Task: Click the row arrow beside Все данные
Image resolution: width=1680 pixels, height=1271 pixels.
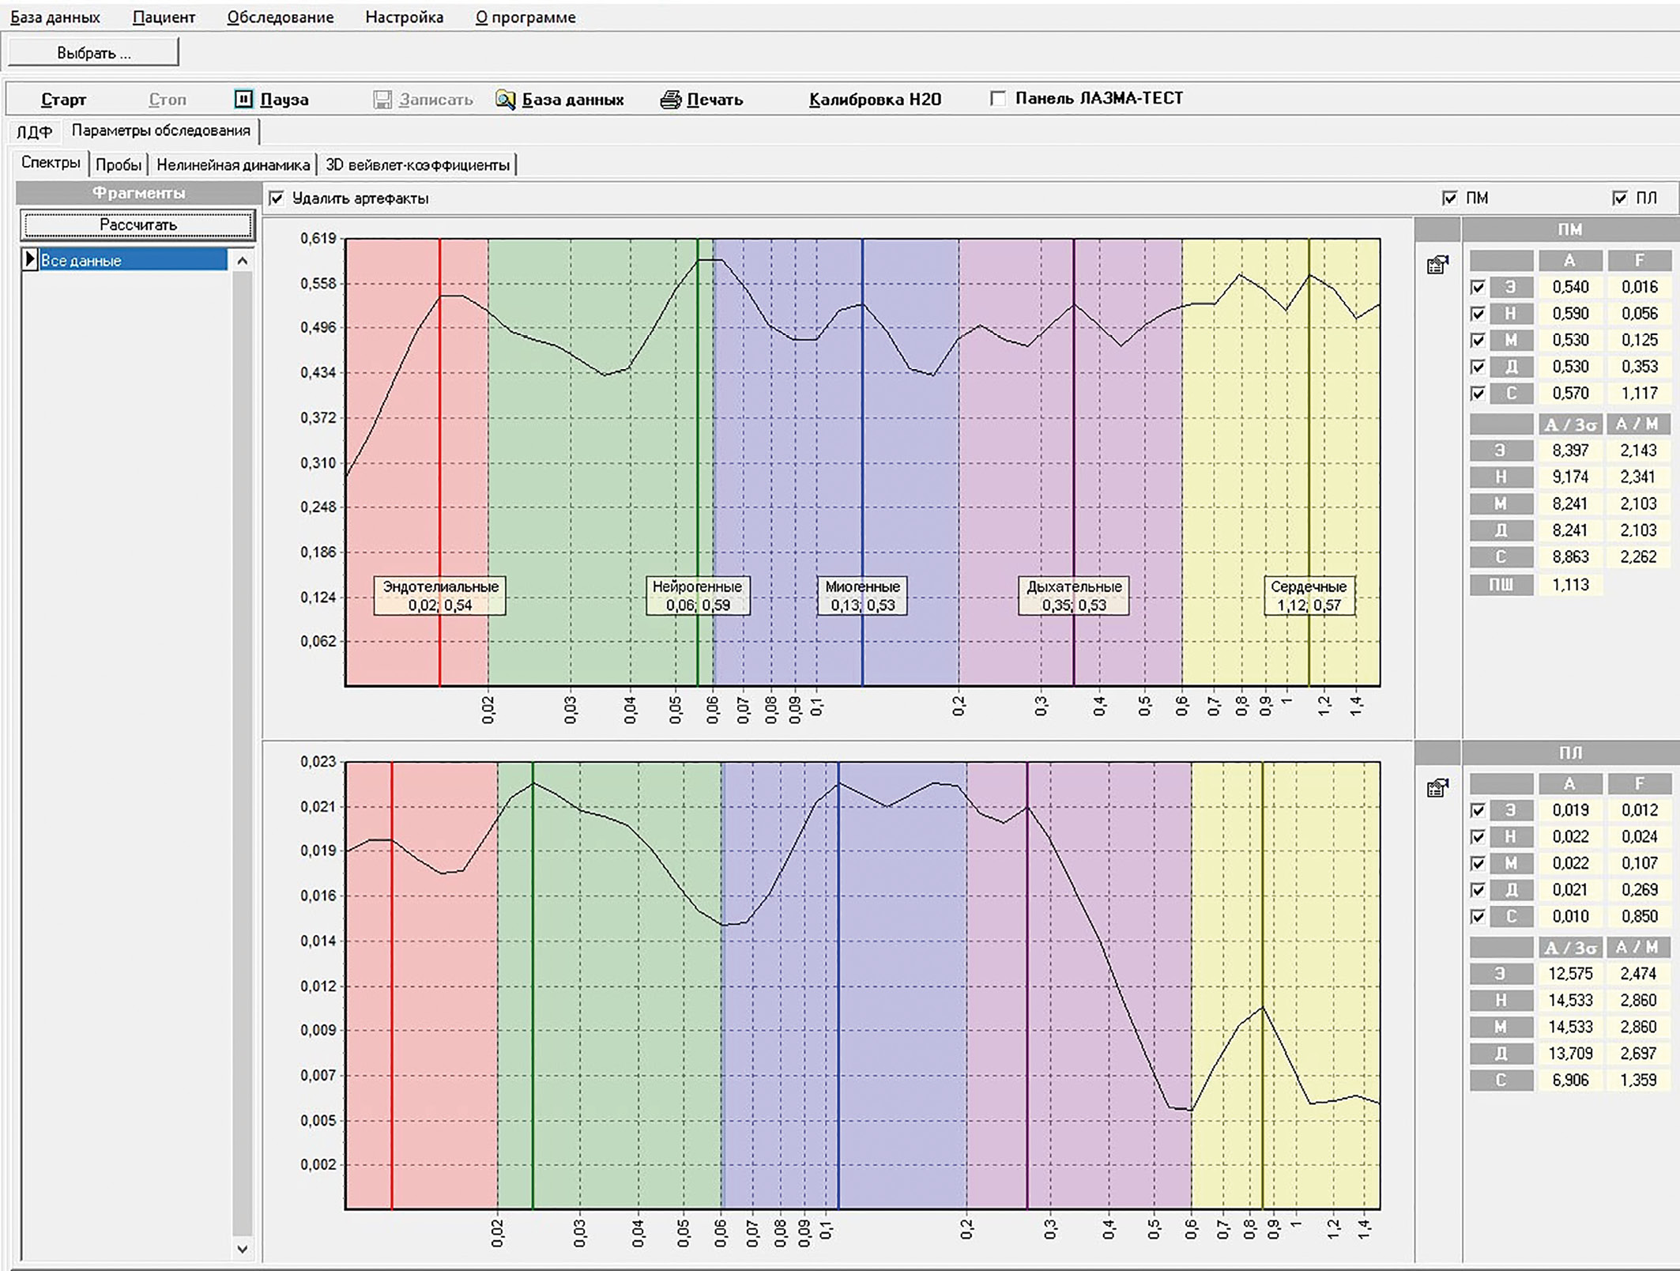Action: click(x=30, y=259)
